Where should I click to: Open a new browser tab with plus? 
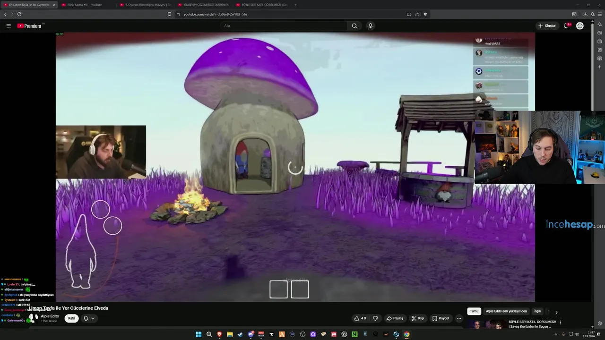[295, 5]
